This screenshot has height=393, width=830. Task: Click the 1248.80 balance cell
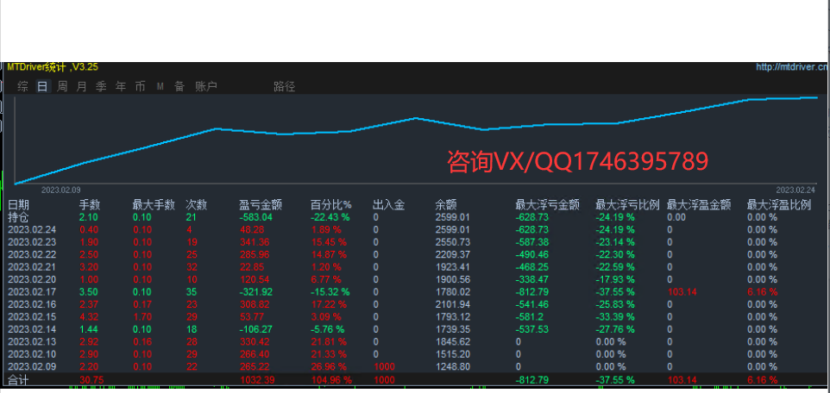click(453, 366)
